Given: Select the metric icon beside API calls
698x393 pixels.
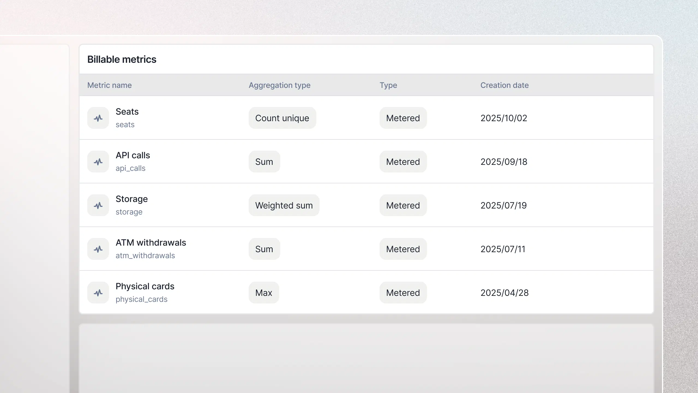Looking at the screenshot, I should 98,161.
